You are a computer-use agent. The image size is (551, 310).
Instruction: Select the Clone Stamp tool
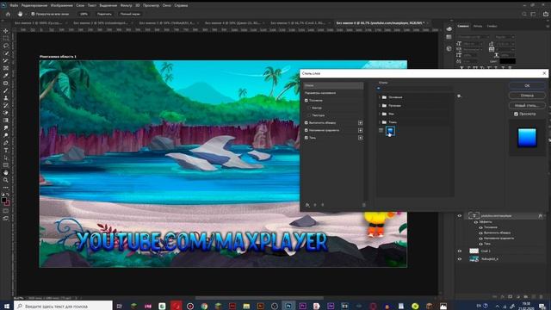6,98
